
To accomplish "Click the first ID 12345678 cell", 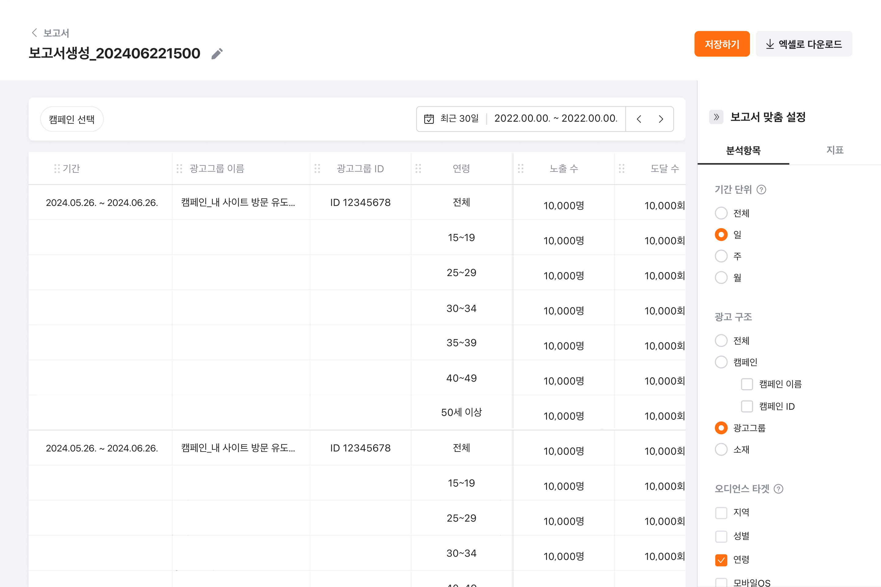I will tap(360, 202).
